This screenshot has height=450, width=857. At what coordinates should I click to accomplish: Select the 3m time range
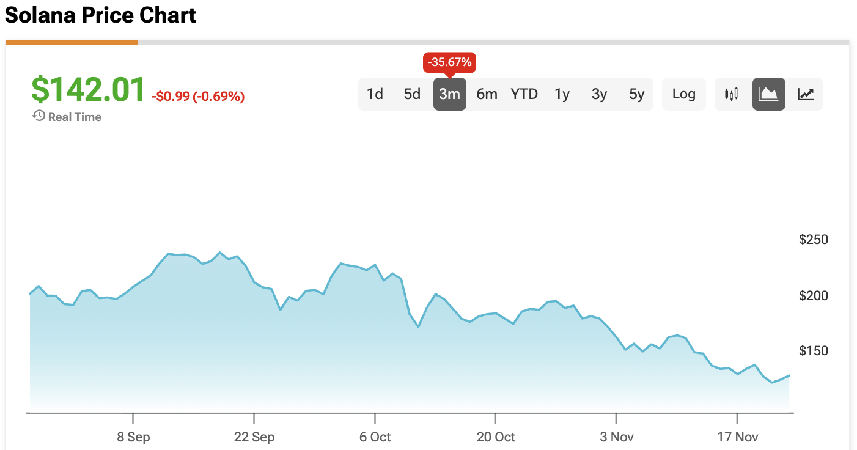[x=449, y=94]
